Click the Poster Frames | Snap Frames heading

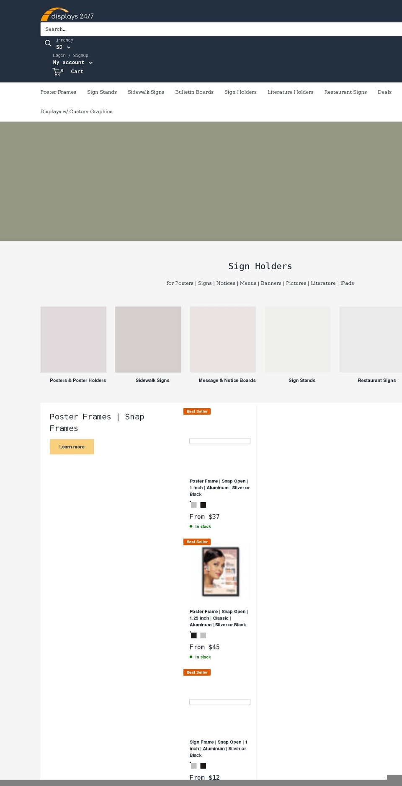tap(97, 423)
